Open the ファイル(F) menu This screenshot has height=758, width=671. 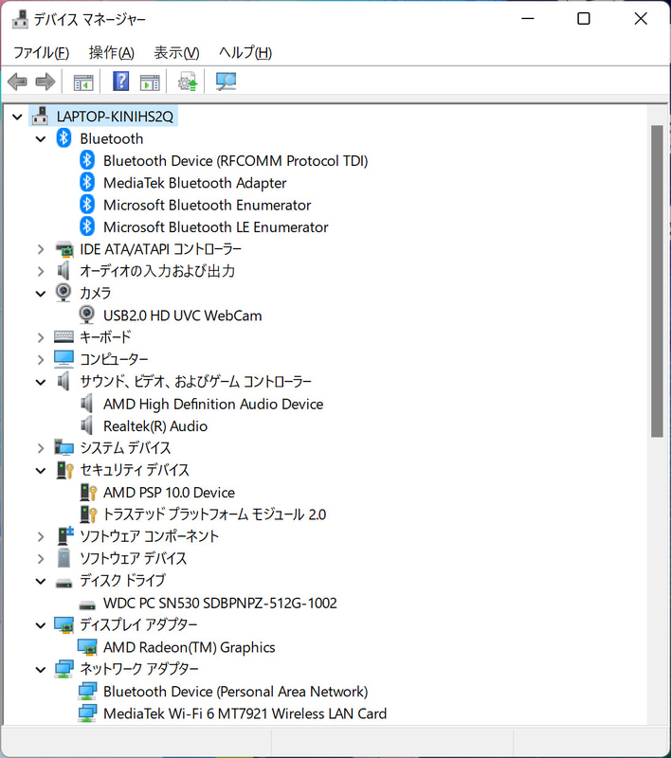41,52
